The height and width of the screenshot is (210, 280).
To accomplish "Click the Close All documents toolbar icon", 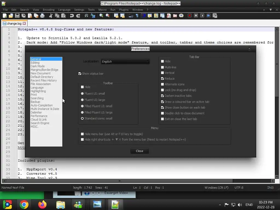I will coord(36,16).
